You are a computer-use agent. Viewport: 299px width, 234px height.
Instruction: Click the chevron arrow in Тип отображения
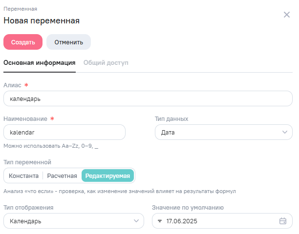(x=136, y=221)
